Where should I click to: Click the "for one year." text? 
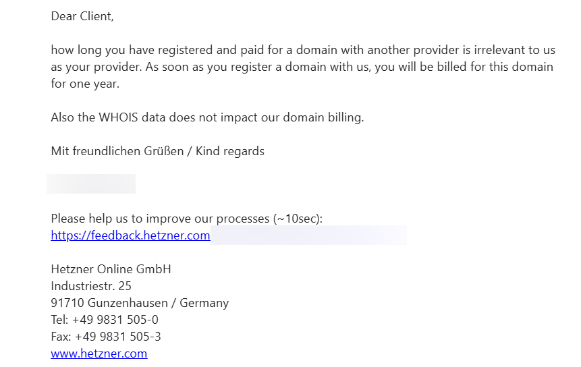(85, 84)
